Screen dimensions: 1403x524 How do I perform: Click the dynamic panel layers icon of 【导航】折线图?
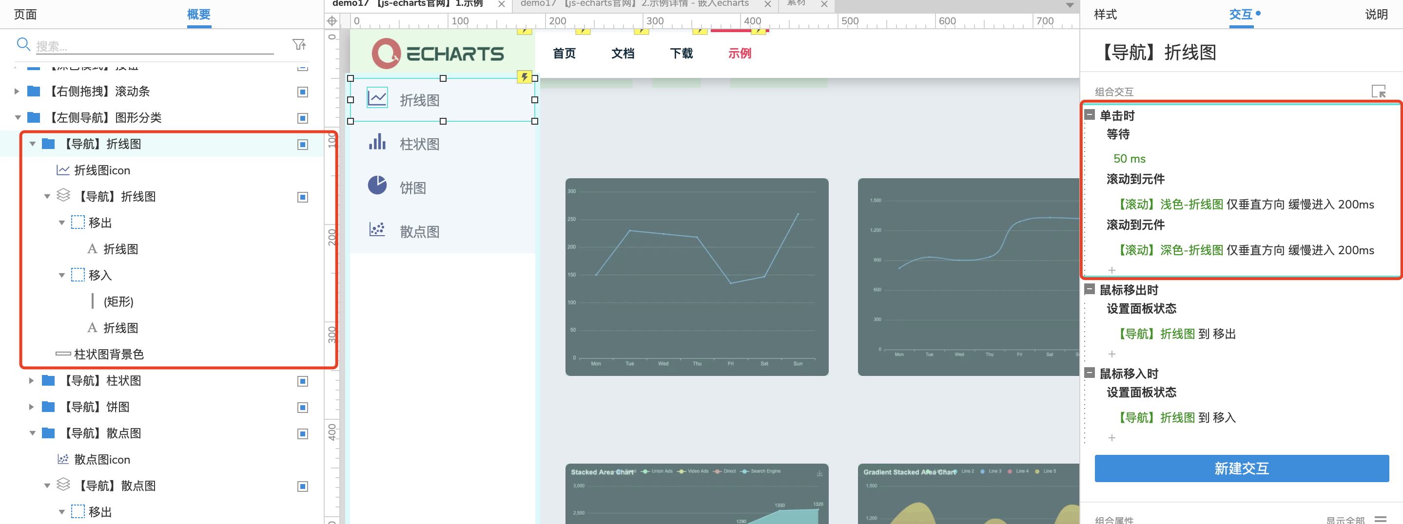[x=63, y=195]
